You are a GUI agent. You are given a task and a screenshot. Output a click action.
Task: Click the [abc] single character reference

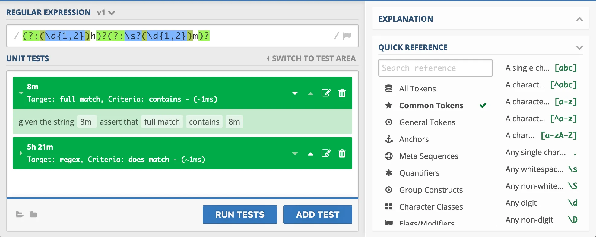pyautogui.click(x=541, y=68)
